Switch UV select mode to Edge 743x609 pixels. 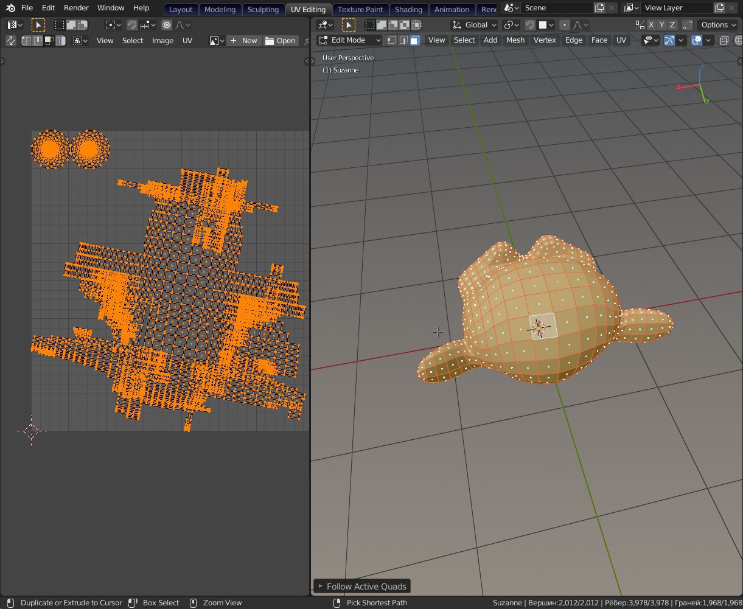click(x=38, y=41)
